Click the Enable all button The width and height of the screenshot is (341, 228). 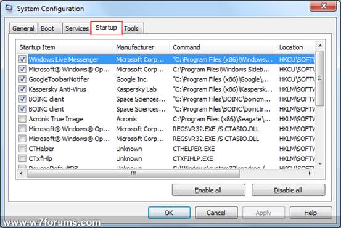[x=208, y=190]
